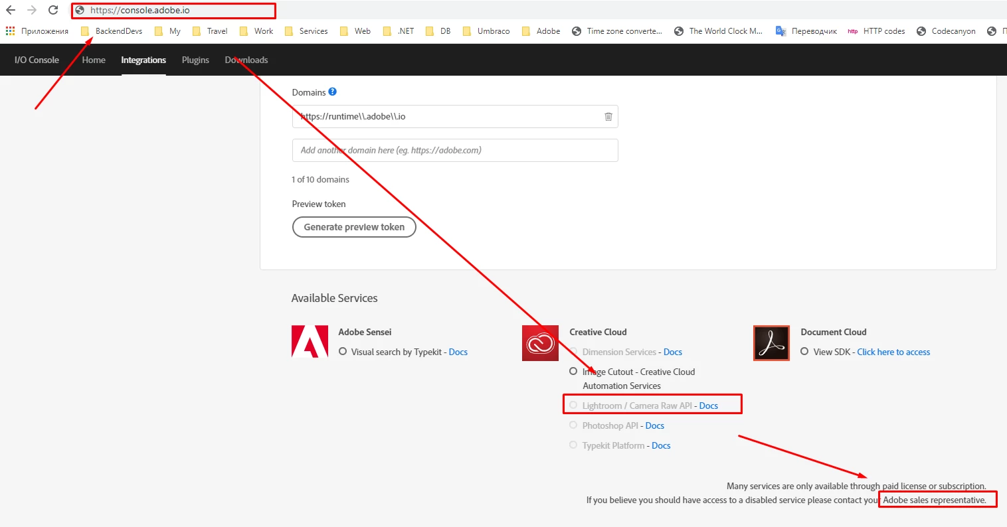
Task: Select Visual search by Typekit radio button
Action: click(x=343, y=351)
